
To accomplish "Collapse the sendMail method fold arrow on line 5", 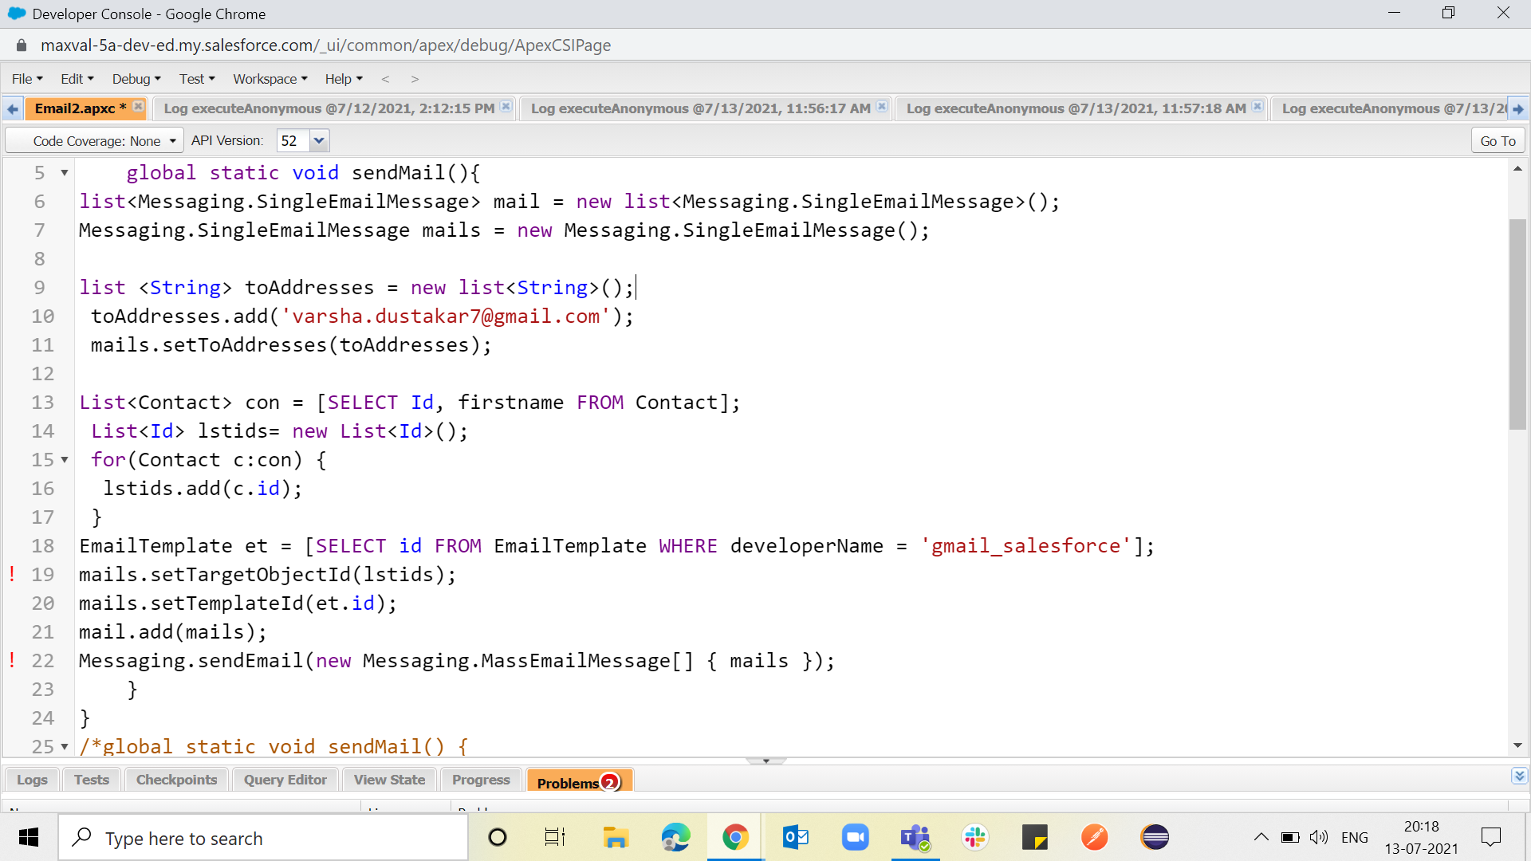I will [64, 172].
